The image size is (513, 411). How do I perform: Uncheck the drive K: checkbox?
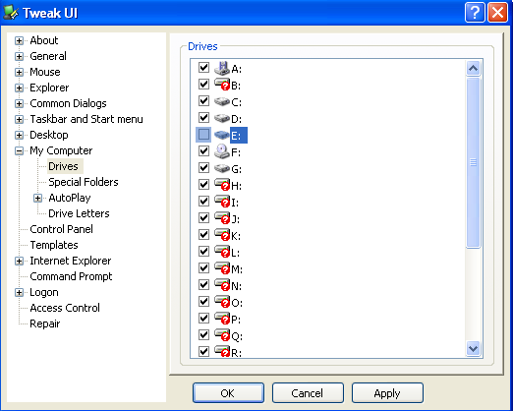(203, 235)
